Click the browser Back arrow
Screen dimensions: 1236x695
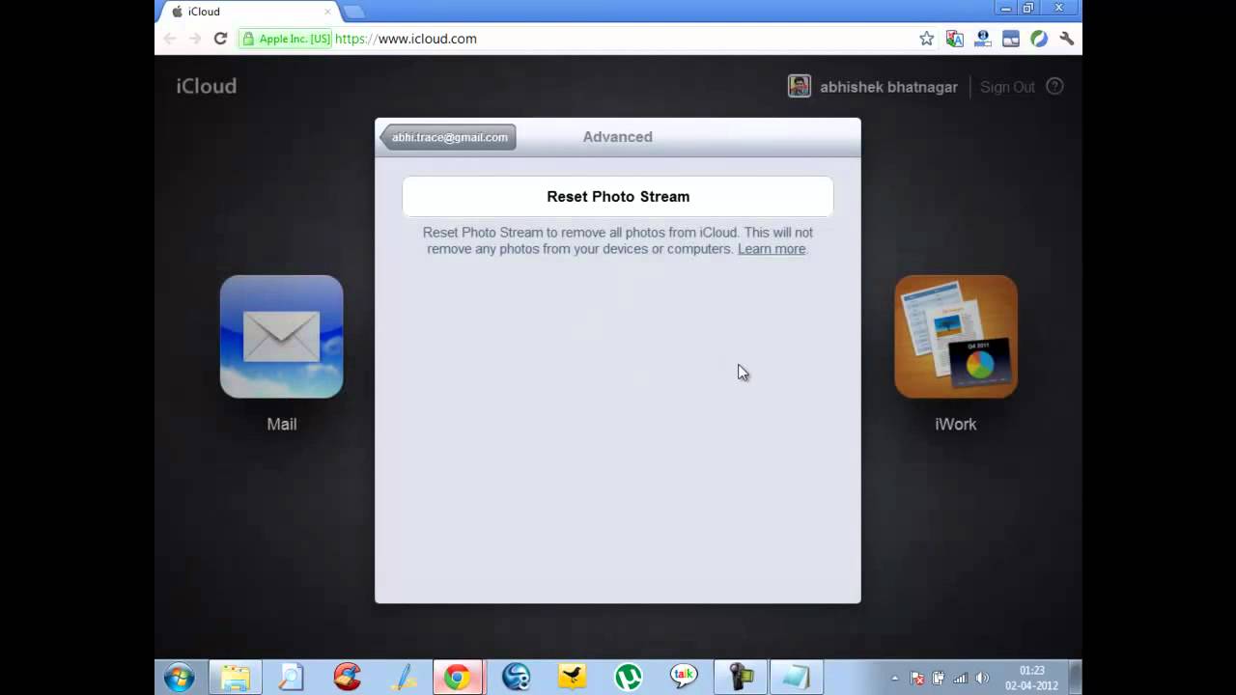point(170,39)
